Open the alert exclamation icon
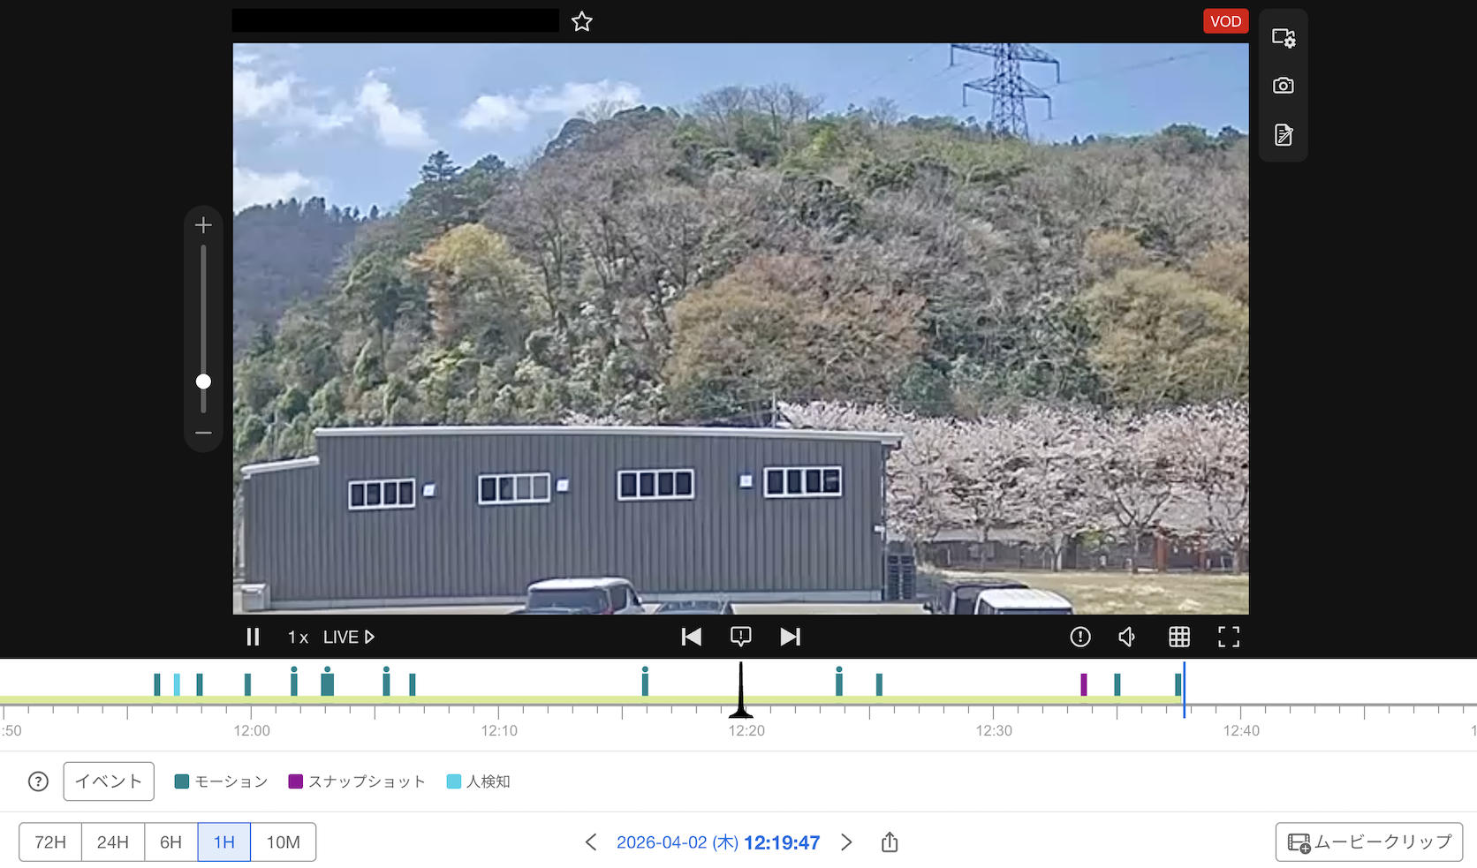1477x868 pixels. tap(1079, 637)
